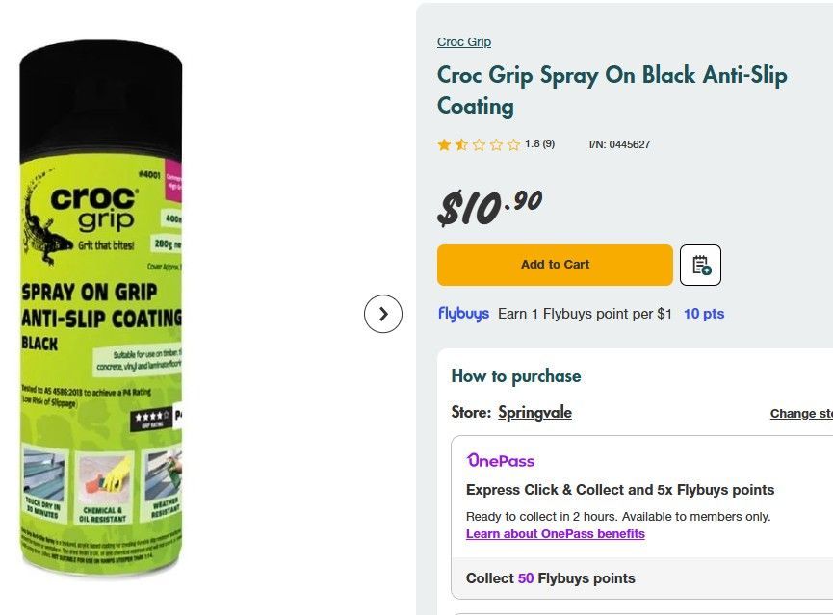Click the fifth empty rating star

(x=513, y=145)
